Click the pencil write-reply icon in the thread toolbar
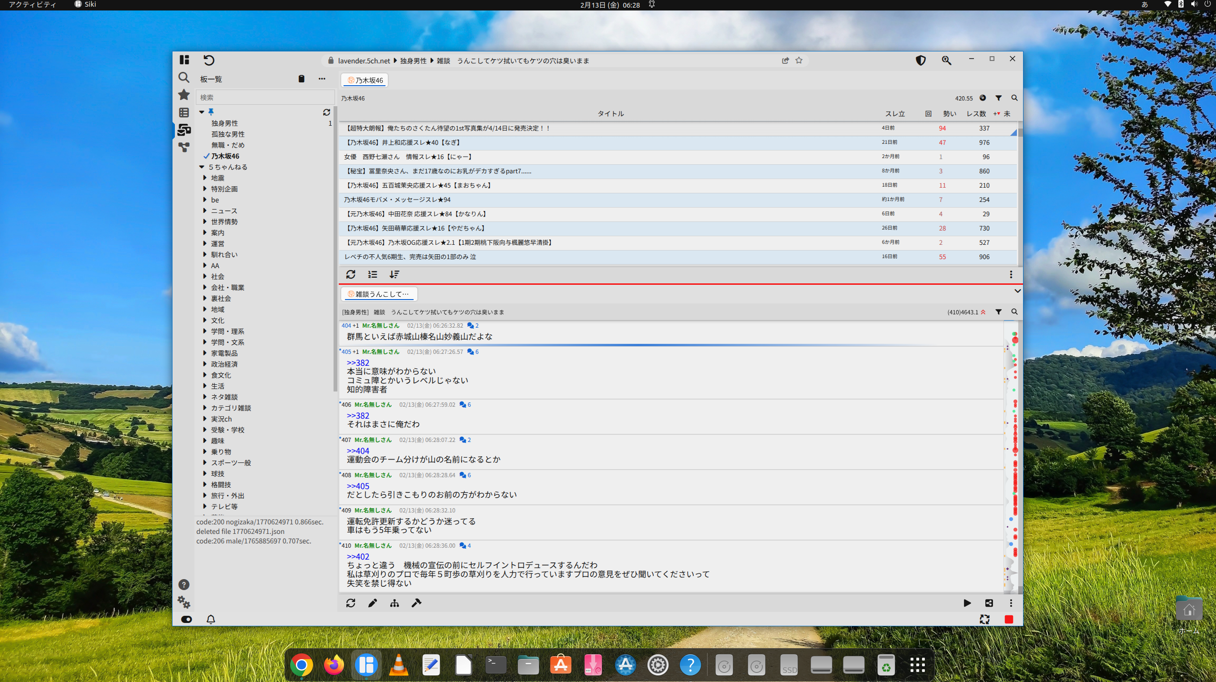The width and height of the screenshot is (1216, 682). tap(373, 603)
